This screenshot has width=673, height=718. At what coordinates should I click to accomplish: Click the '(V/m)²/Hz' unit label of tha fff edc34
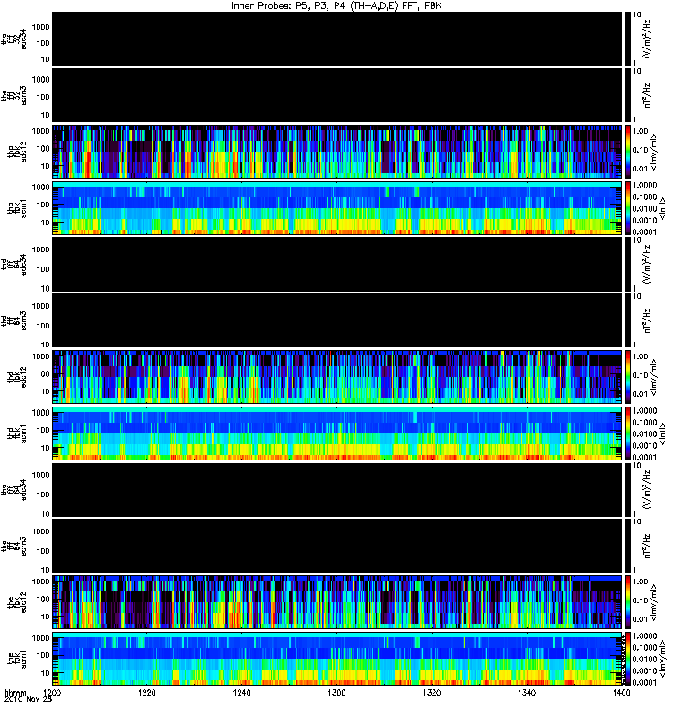coord(648,39)
